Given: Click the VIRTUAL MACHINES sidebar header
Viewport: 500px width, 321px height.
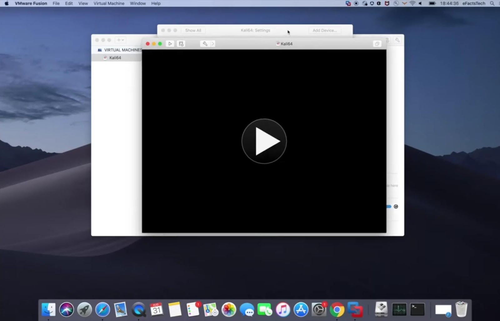Looking at the screenshot, I should pyautogui.click(x=123, y=50).
